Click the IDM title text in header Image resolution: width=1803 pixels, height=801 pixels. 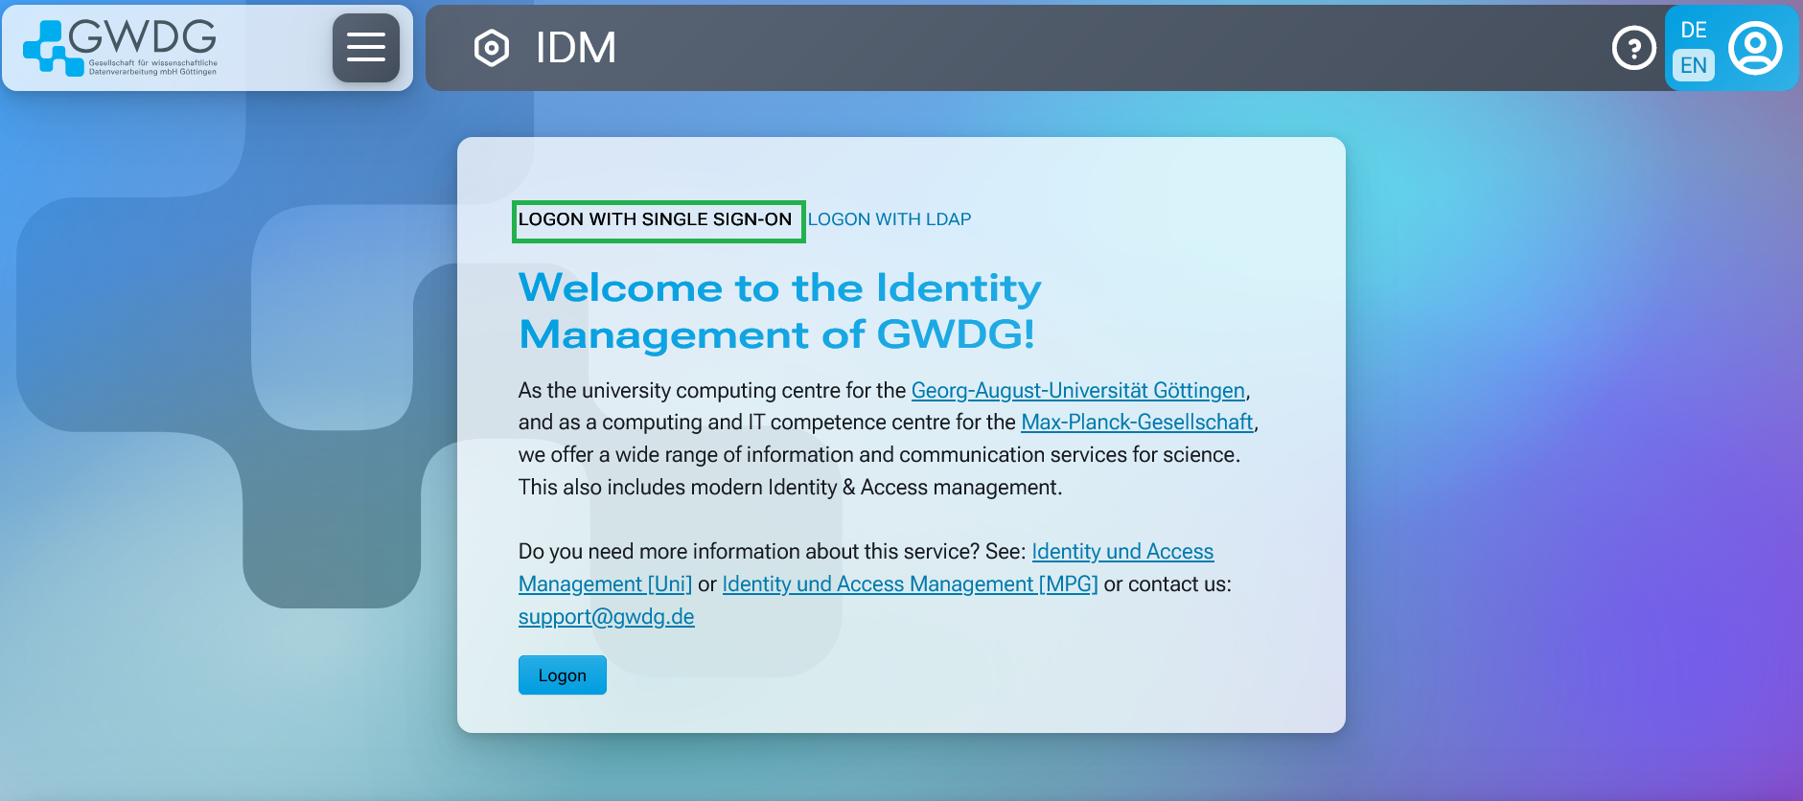click(x=575, y=48)
